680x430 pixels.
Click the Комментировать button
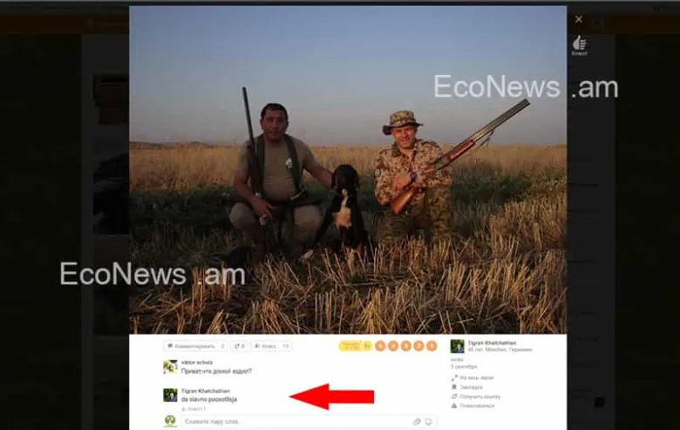coord(195,346)
